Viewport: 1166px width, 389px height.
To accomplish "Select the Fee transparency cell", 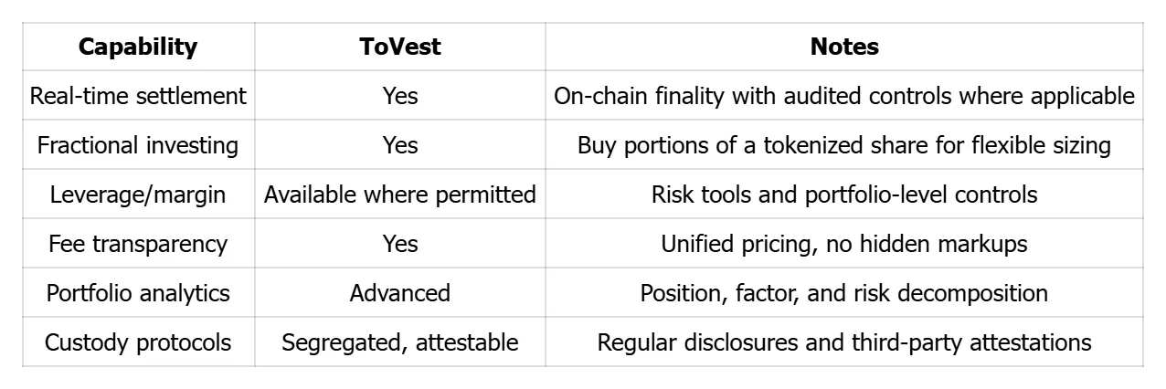I will 138,244.
